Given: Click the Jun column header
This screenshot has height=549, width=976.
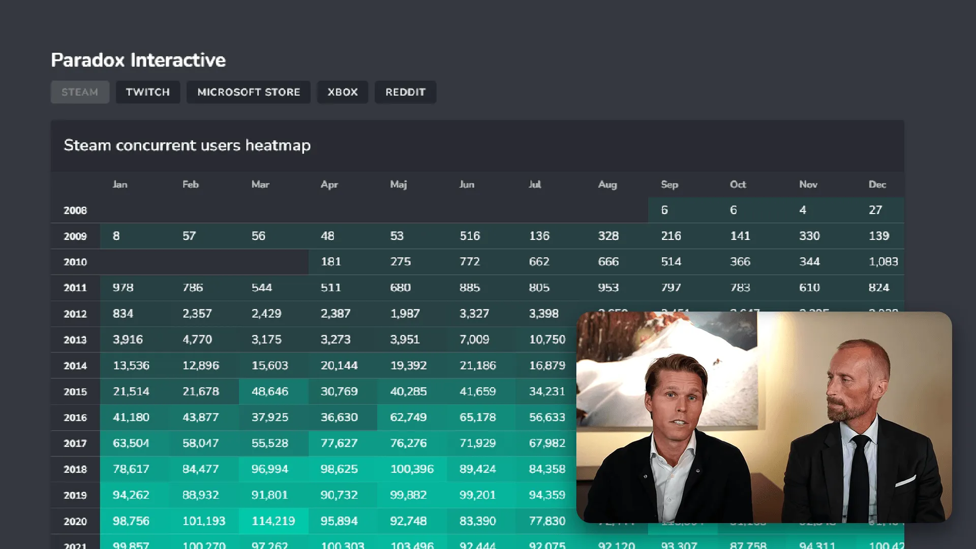Looking at the screenshot, I should 467,185.
